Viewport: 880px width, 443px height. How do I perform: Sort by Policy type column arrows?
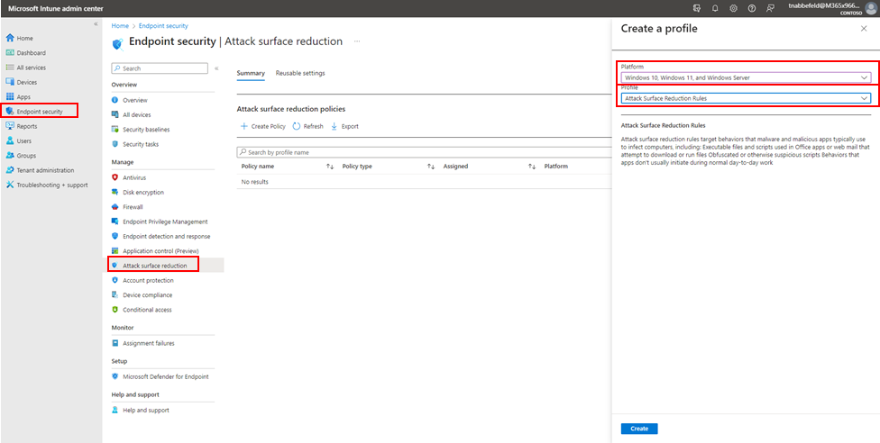click(431, 167)
